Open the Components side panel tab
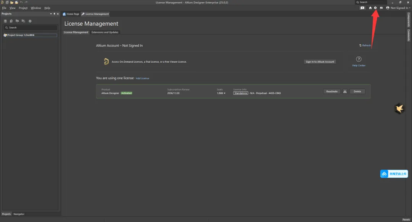This screenshot has height=222, width=412. click(409, 20)
